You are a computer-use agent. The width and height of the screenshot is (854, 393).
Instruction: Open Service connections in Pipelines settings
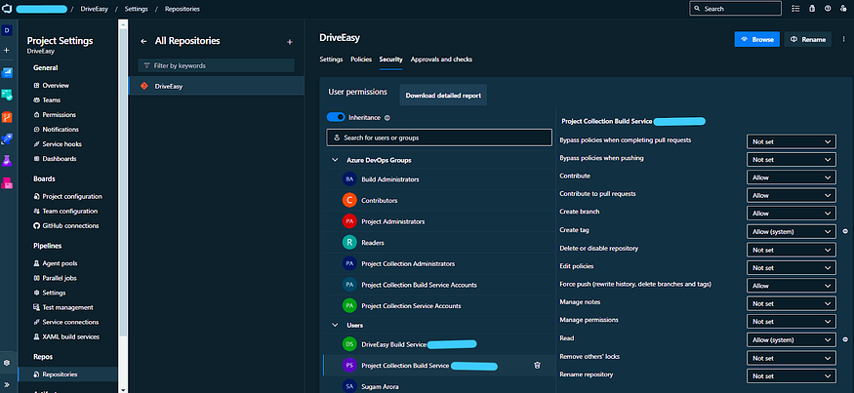(x=71, y=322)
